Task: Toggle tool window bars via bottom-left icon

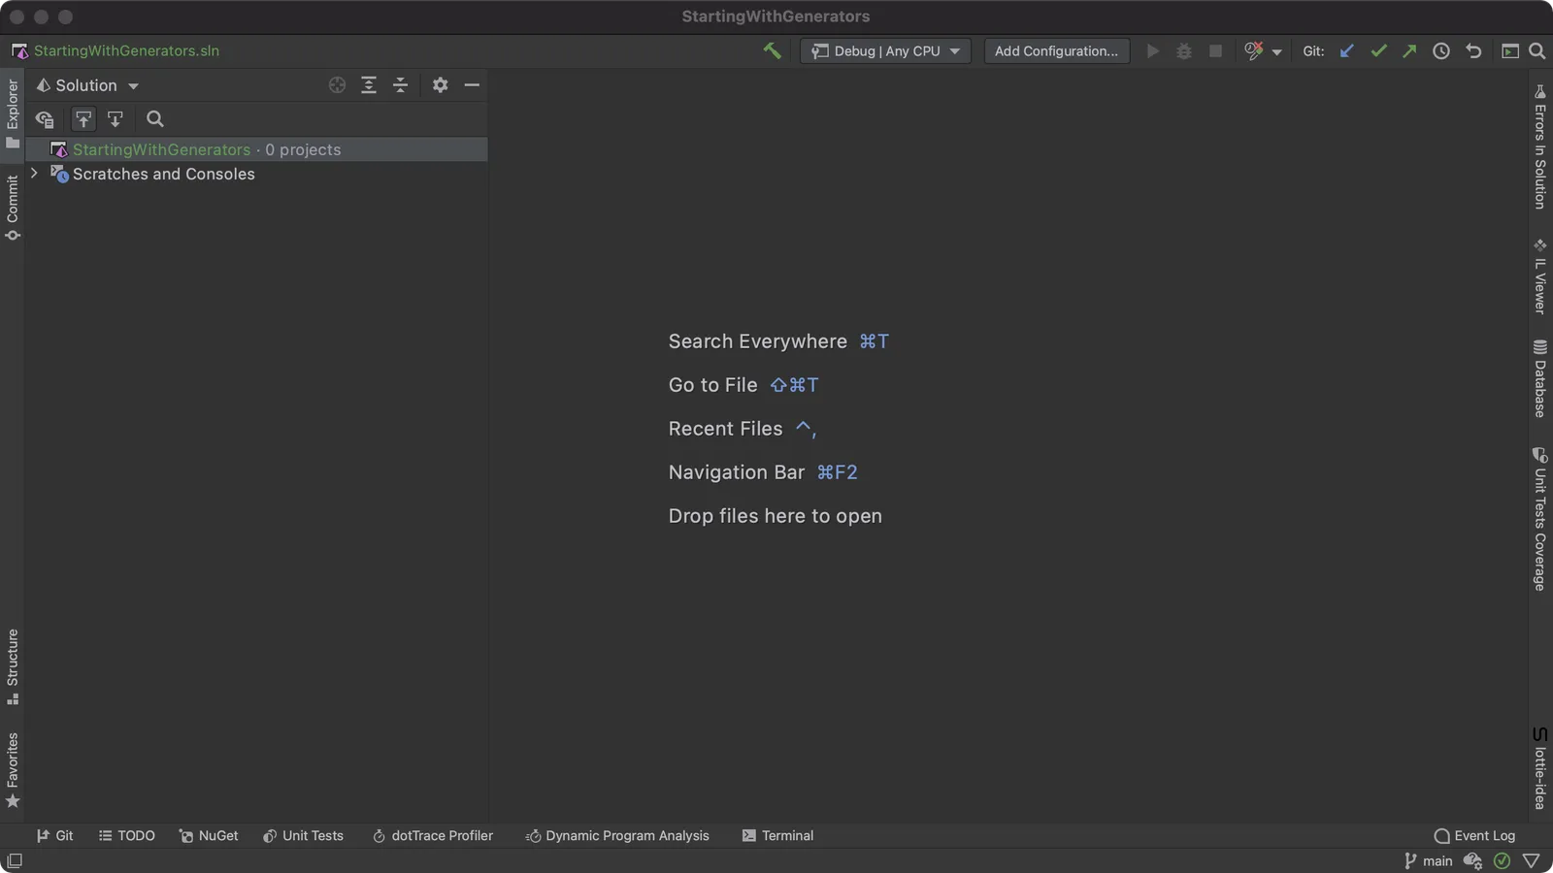Action: [15, 860]
